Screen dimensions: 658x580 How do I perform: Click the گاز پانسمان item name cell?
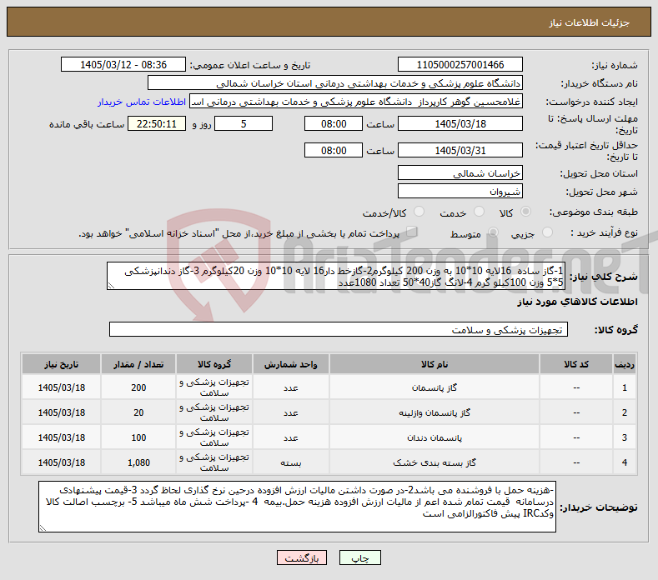[434, 387]
